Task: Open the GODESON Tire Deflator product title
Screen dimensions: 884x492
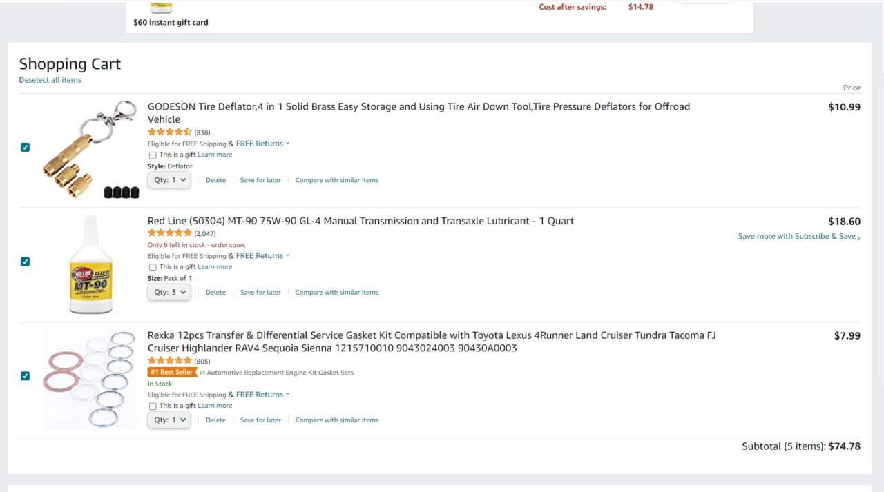Action: pyautogui.click(x=419, y=112)
